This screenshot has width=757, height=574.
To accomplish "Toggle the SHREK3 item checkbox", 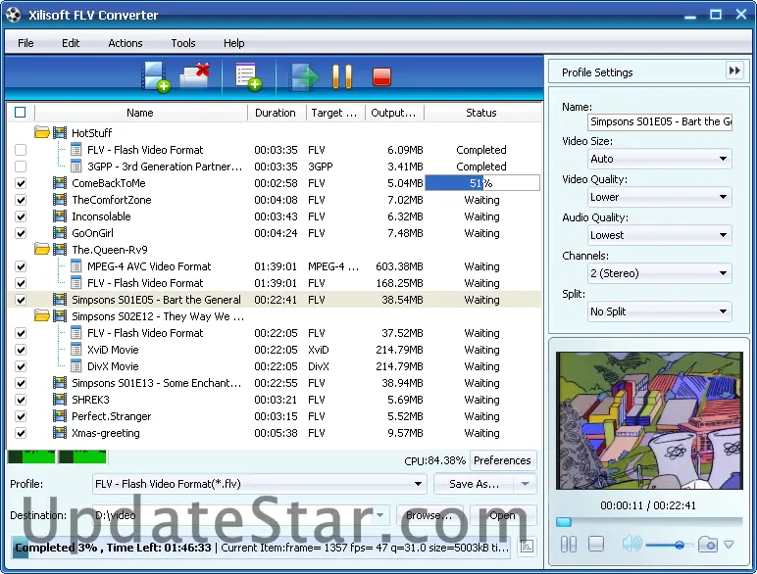I will click(x=21, y=400).
